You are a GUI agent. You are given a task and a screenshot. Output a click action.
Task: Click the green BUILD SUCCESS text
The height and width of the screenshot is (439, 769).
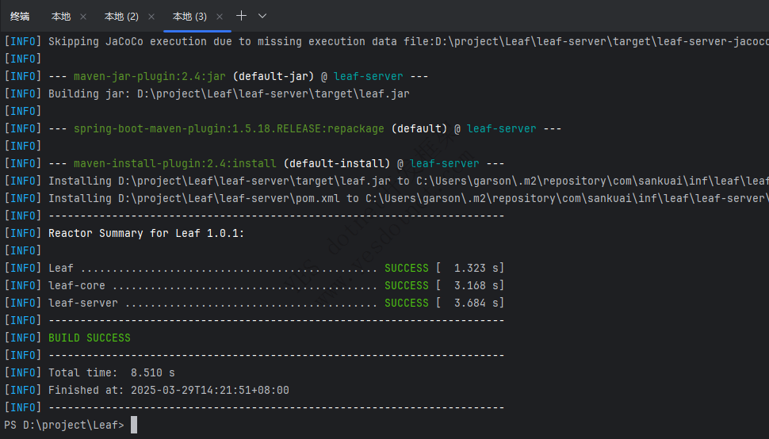pos(90,338)
